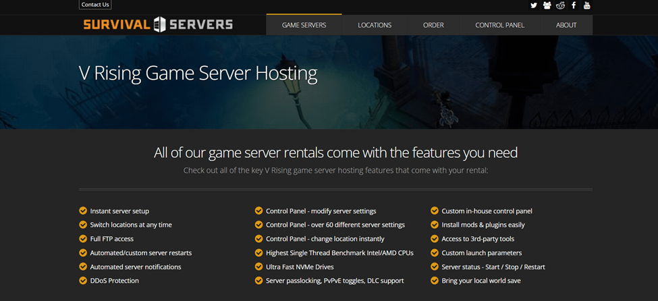658x301 pixels.
Task: Click Install mods & plugins easily text
Action: [483, 225]
